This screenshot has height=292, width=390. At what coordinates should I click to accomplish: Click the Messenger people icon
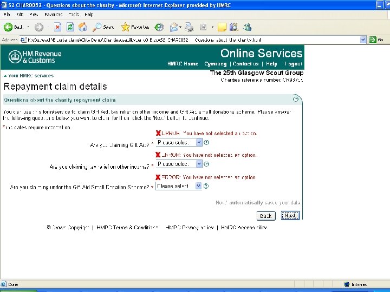pos(247,27)
